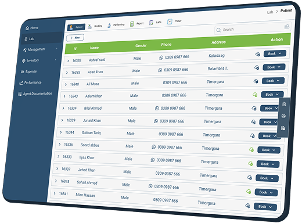Click cloud sync icon for Ashraf said
The height and width of the screenshot is (223, 302).
[x=257, y=54]
